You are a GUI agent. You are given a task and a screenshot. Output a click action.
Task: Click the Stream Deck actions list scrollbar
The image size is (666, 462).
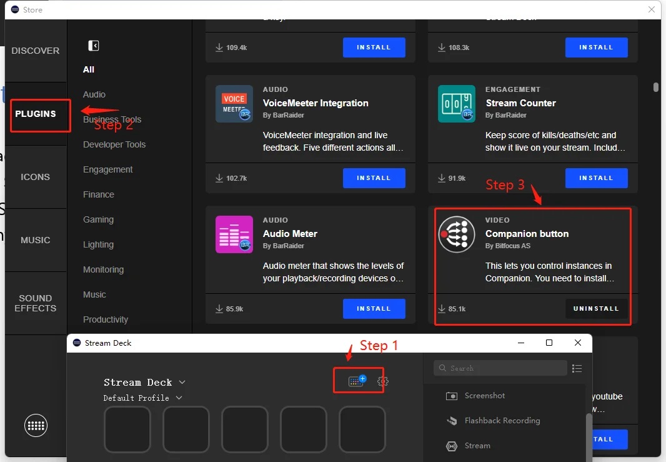[x=589, y=437]
